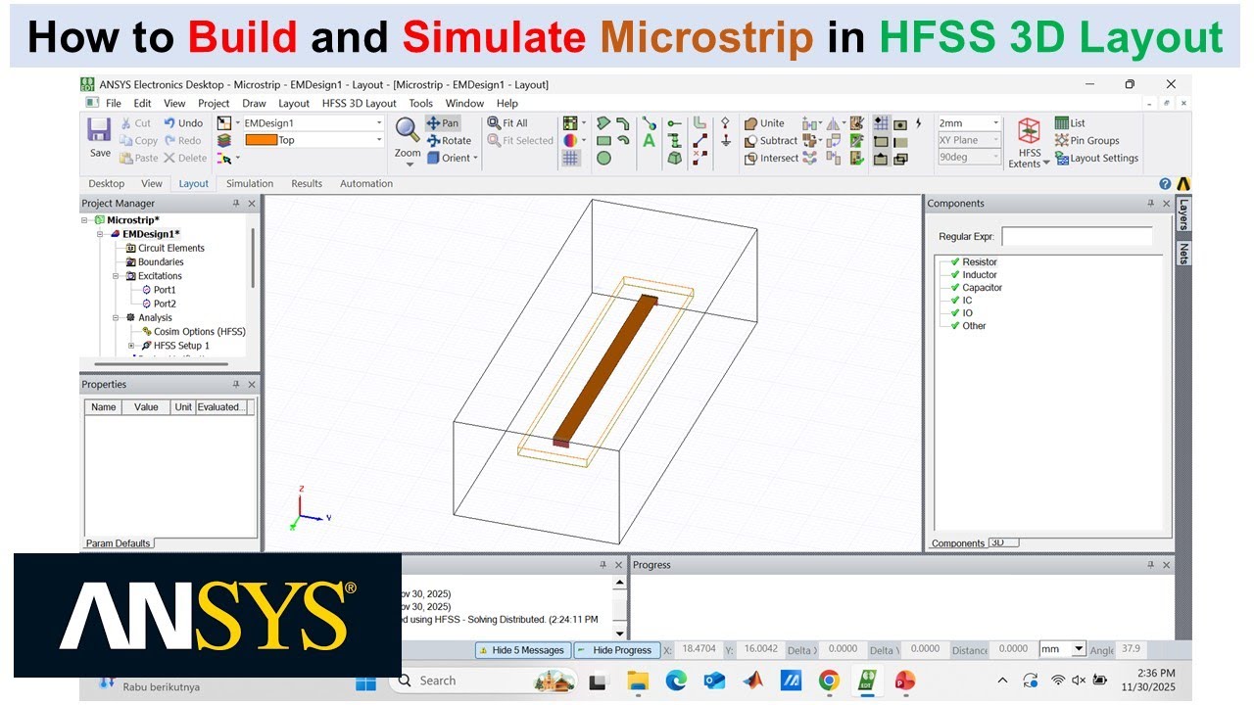This screenshot has height=705, width=1254.
Task: Click the Subtract boolean tool
Action: (771, 141)
